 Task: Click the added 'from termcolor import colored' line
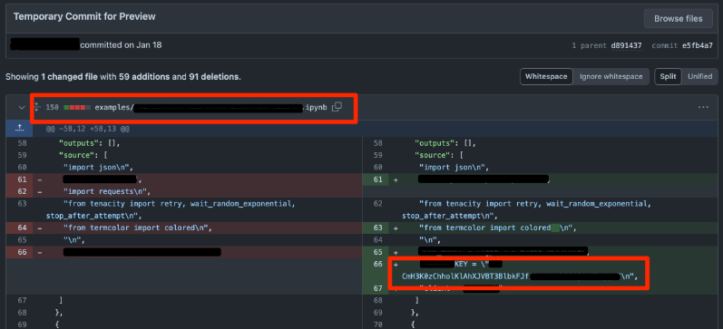498,227
